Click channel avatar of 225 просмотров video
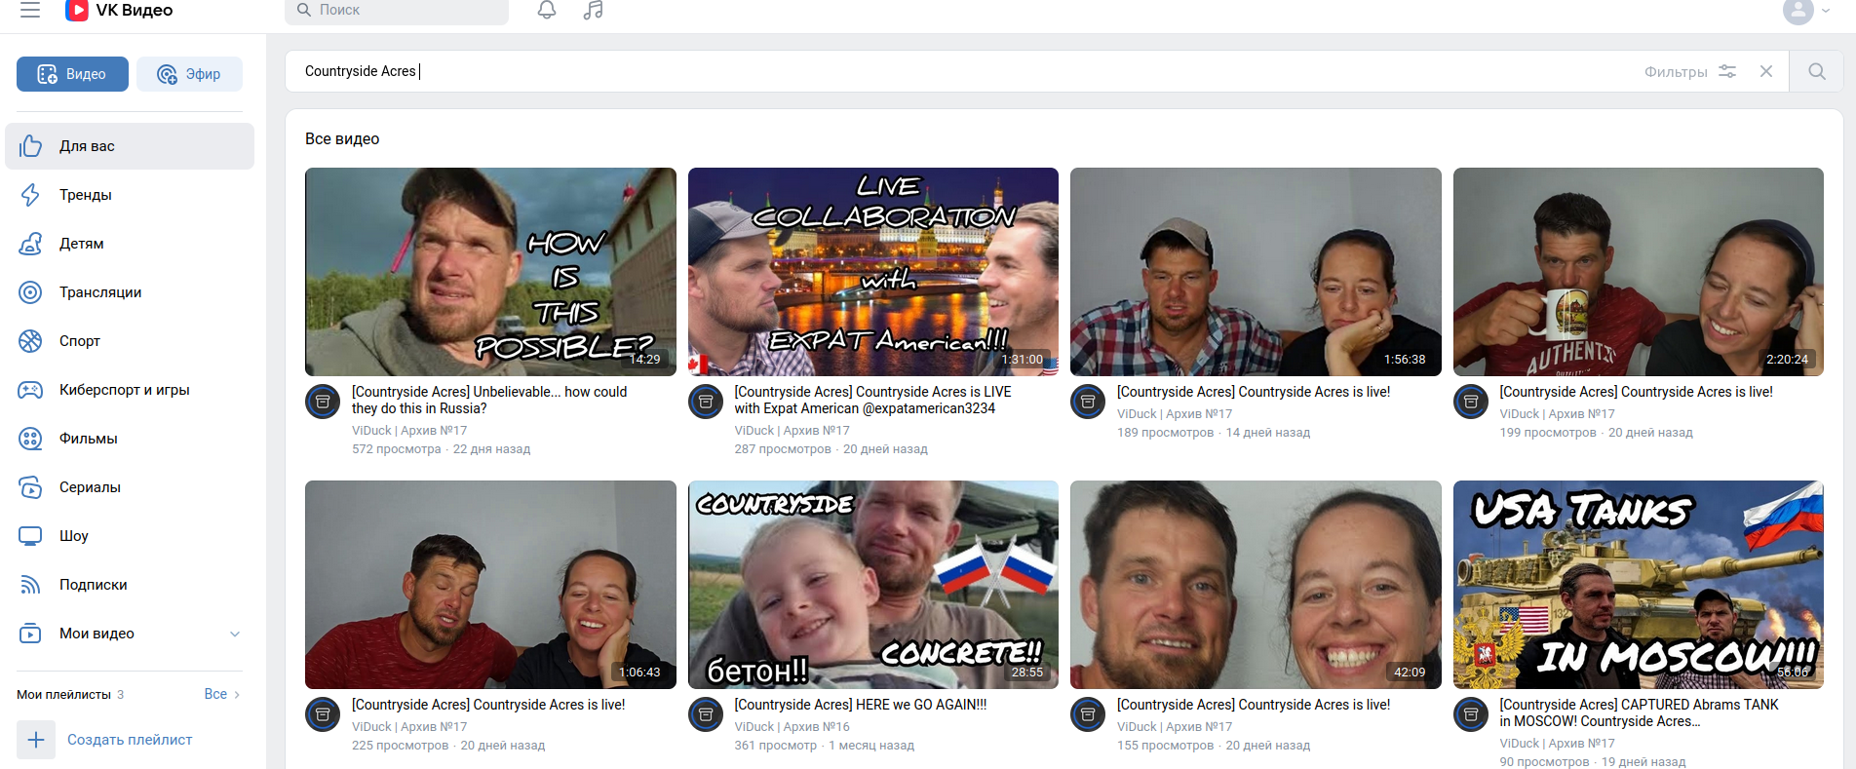Viewport: 1856px width, 769px height. [323, 714]
